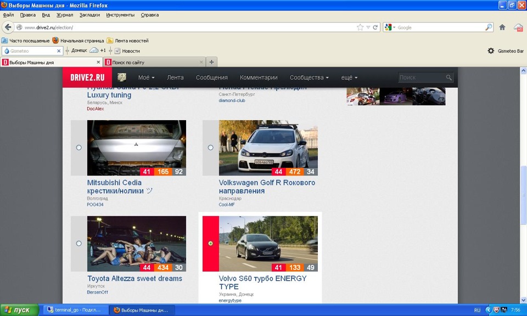Click the antivirus shield tray icon
Screen dimensions: 527x316
[x=496, y=309]
